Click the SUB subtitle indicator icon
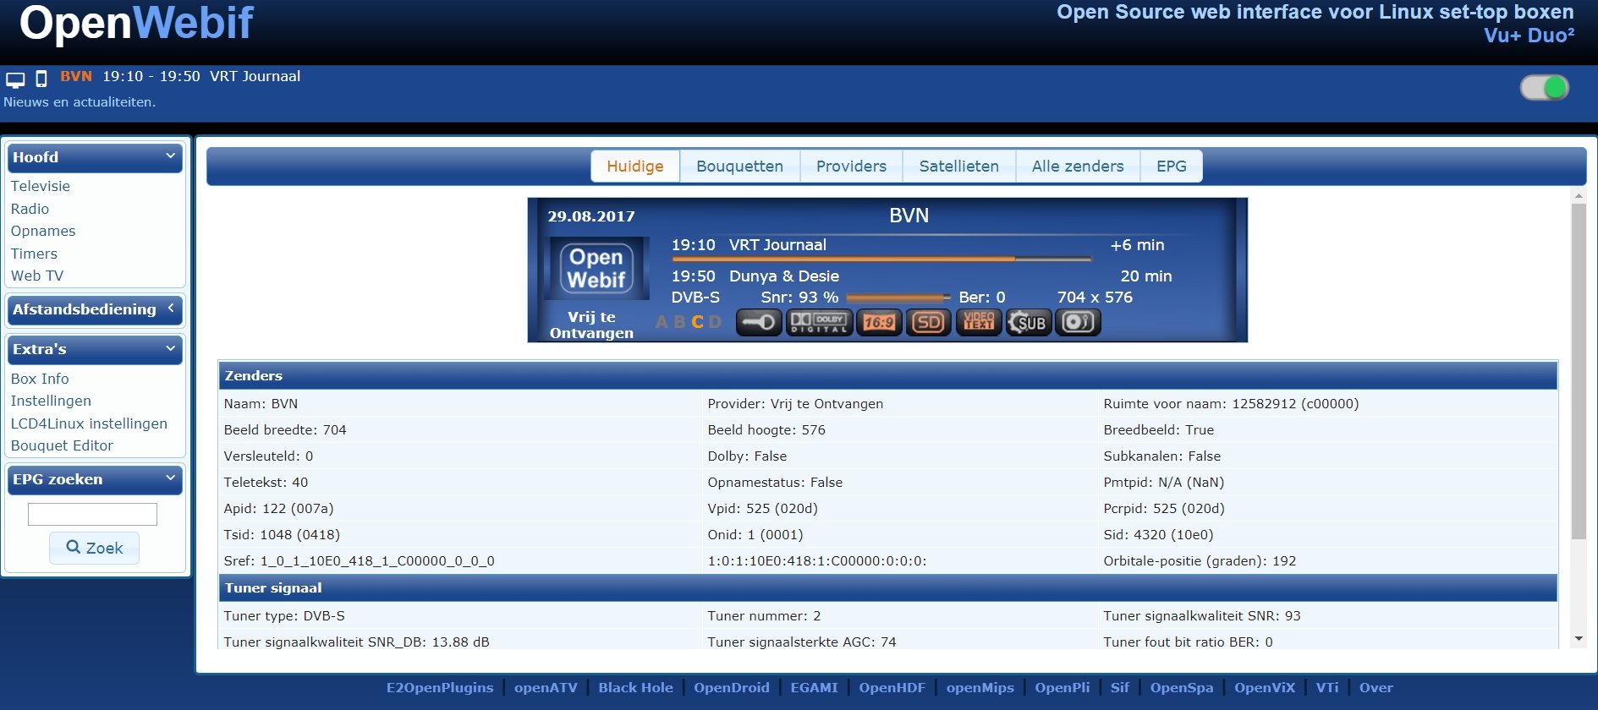Image resolution: width=1598 pixels, height=710 pixels. (1029, 322)
